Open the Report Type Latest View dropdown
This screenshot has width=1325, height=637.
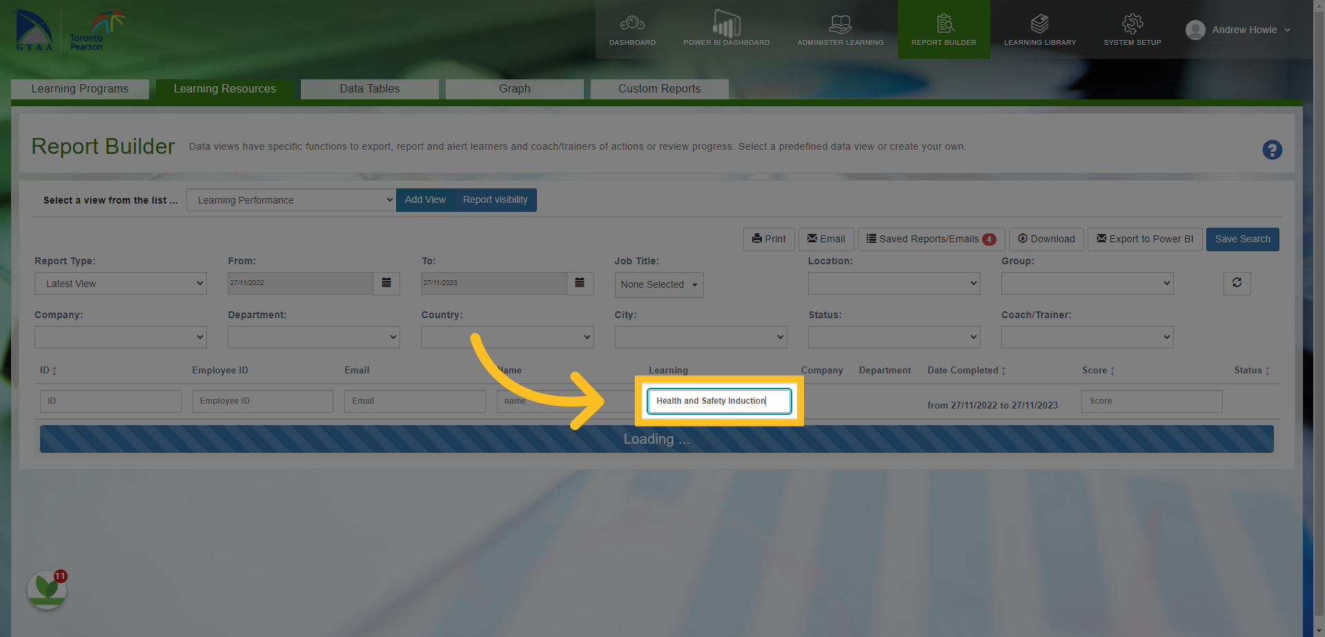121,284
